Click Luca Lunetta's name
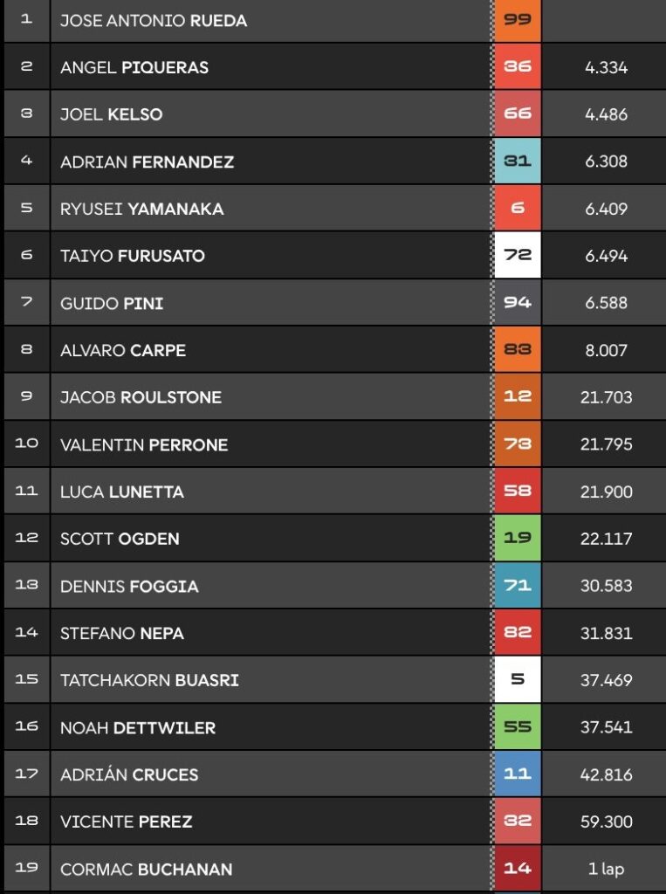This screenshot has width=666, height=894. (121, 492)
